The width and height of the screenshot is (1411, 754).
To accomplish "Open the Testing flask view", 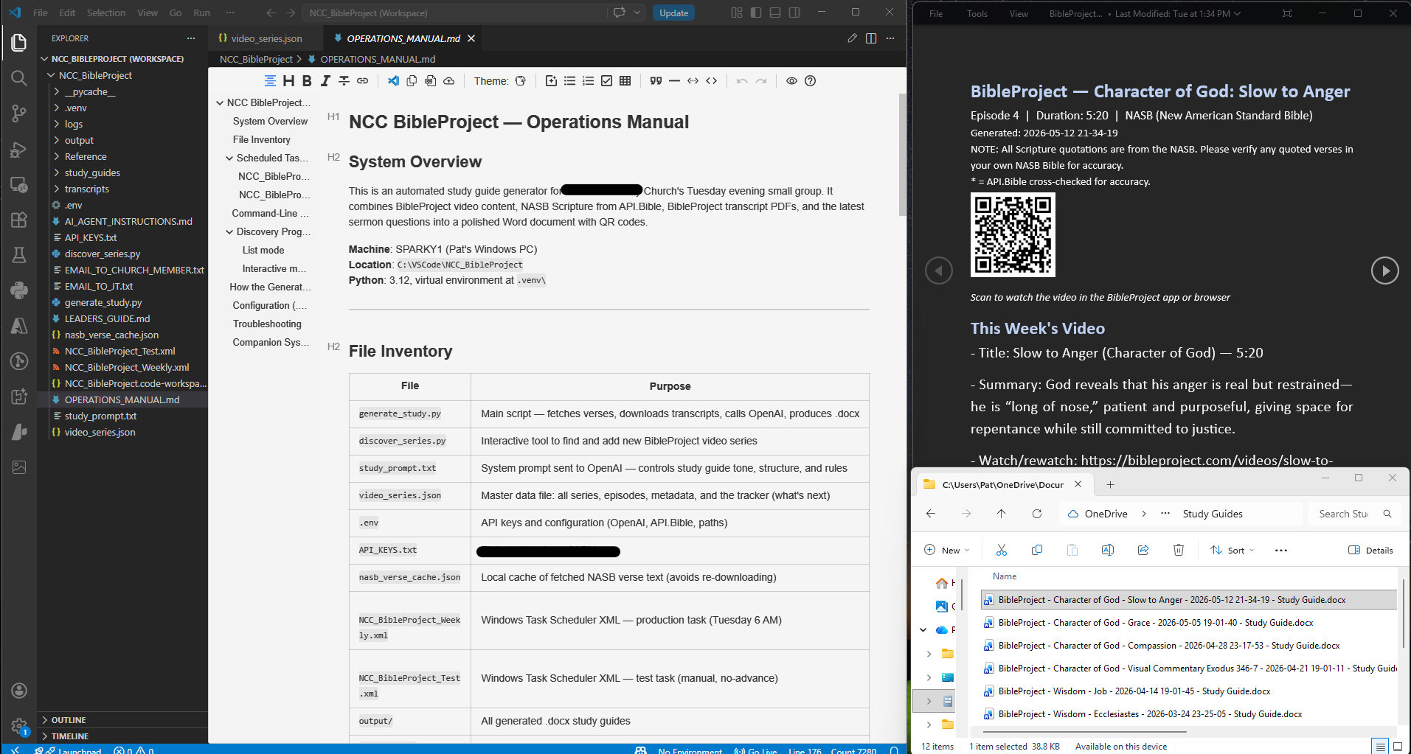I will click(19, 255).
